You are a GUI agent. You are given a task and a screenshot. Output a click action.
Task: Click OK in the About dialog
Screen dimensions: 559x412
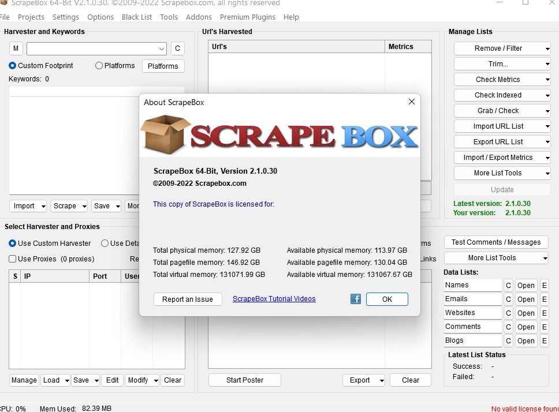pos(387,299)
